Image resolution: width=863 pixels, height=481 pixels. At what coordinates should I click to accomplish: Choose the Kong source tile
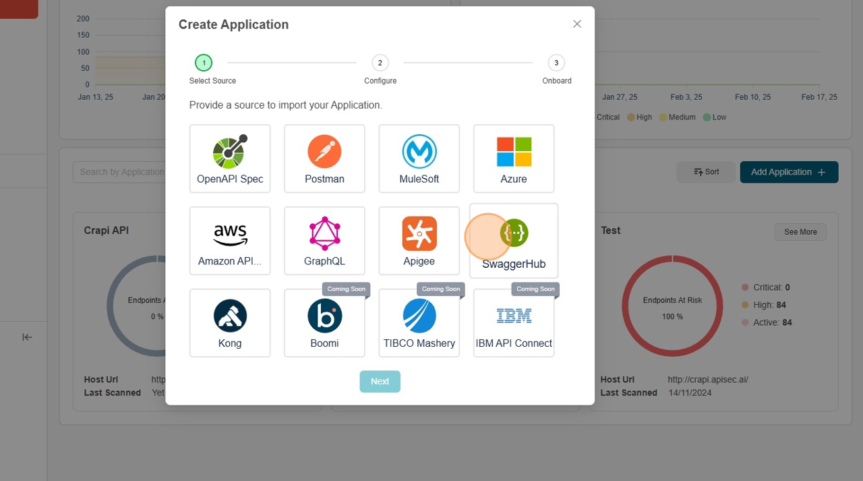[x=230, y=323]
